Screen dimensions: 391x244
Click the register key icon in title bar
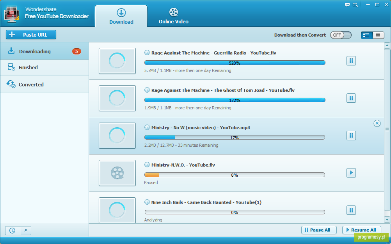point(355,5)
